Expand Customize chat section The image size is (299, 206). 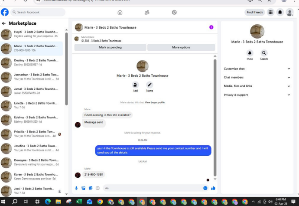[257, 69]
